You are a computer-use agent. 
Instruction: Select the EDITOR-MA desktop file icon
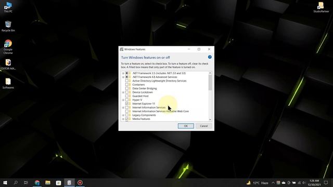8,64
